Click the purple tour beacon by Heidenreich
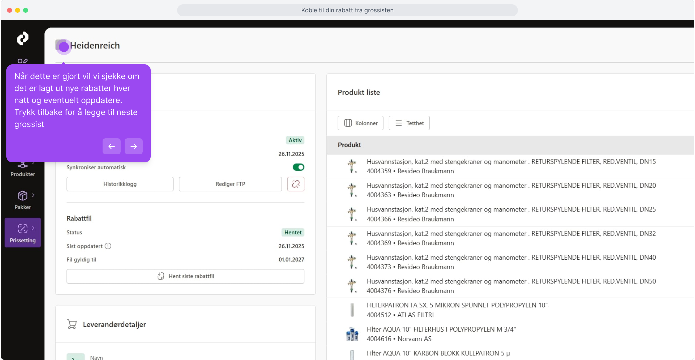 [x=63, y=47]
